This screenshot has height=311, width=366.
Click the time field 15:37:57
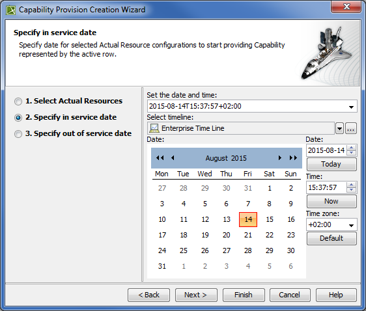[326, 187]
